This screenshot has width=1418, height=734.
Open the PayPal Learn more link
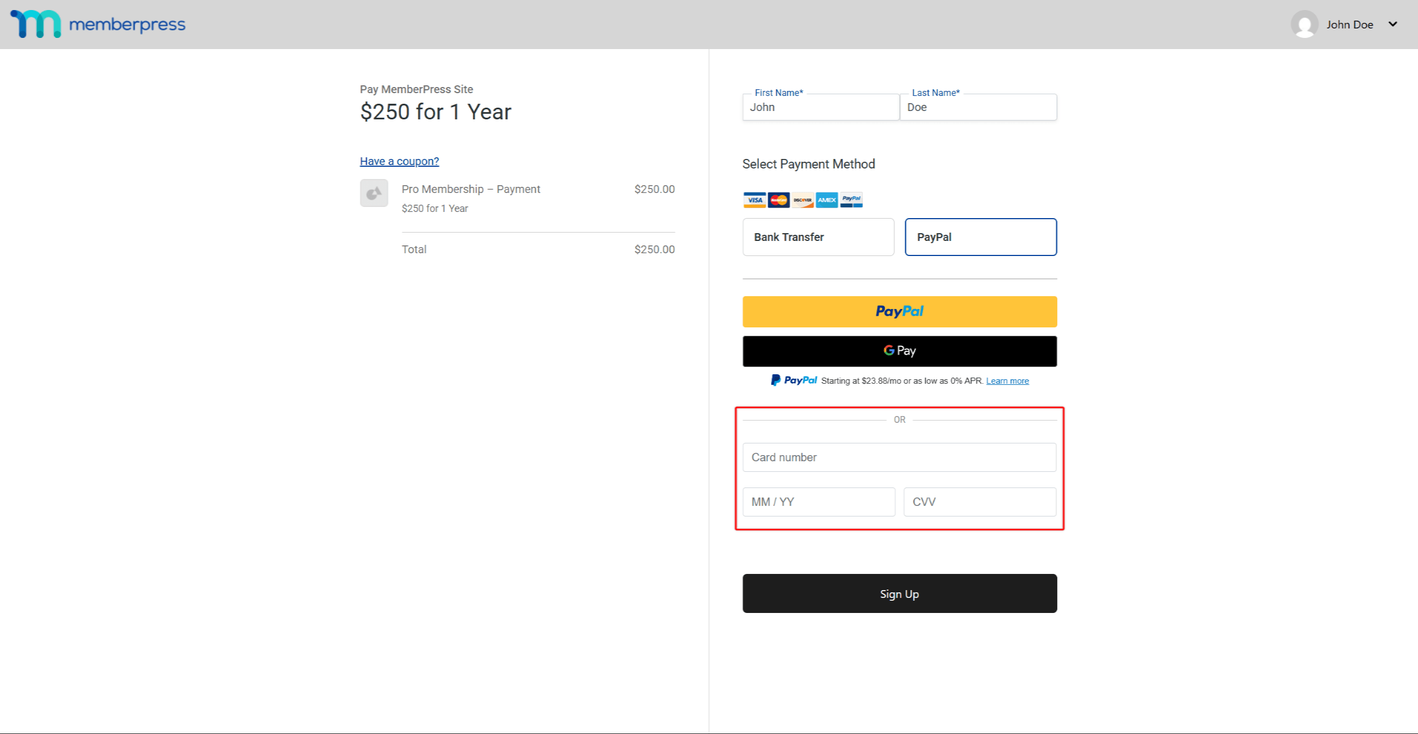(x=1007, y=380)
